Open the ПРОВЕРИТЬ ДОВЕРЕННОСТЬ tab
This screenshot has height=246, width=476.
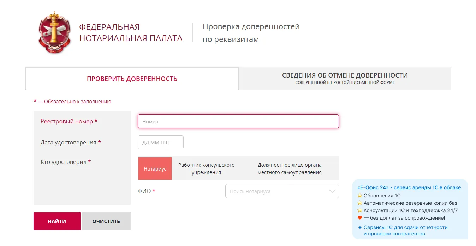click(x=132, y=79)
